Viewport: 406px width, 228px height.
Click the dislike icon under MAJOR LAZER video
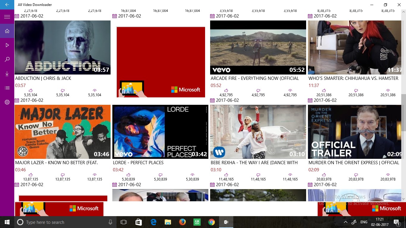tap(63, 175)
